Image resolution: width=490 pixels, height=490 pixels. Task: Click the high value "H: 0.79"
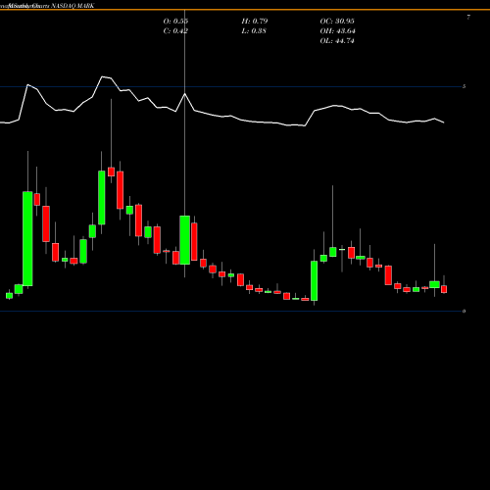click(255, 22)
